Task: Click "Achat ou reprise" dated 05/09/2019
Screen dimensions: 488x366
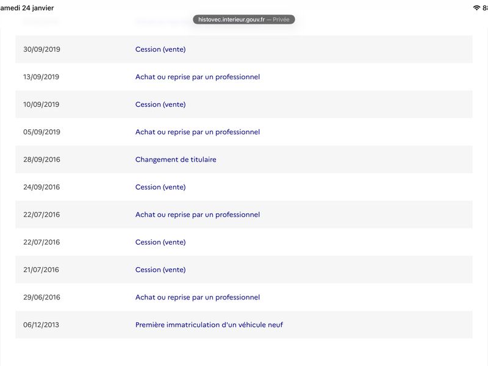Action: click(x=198, y=132)
